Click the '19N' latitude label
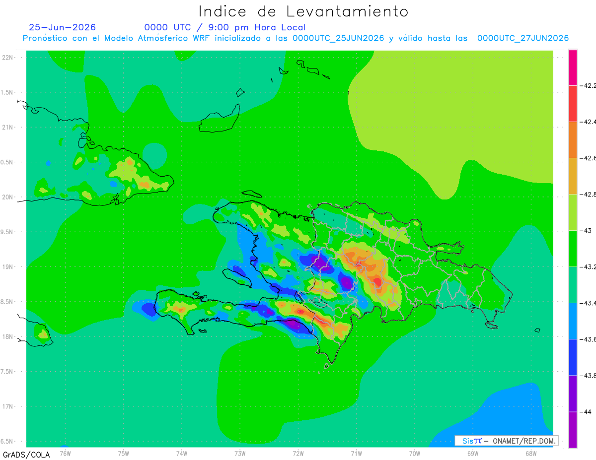 pos(7,266)
